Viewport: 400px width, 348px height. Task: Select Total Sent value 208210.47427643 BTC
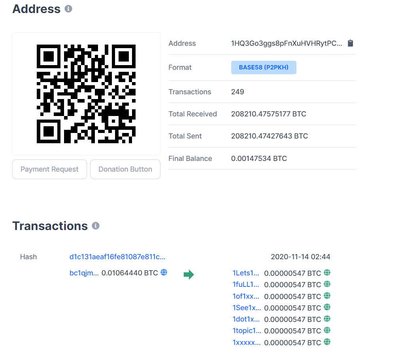270,136
